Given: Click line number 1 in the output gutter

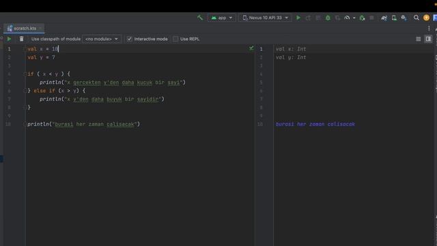Looking at the screenshot, I should [x=261, y=49].
